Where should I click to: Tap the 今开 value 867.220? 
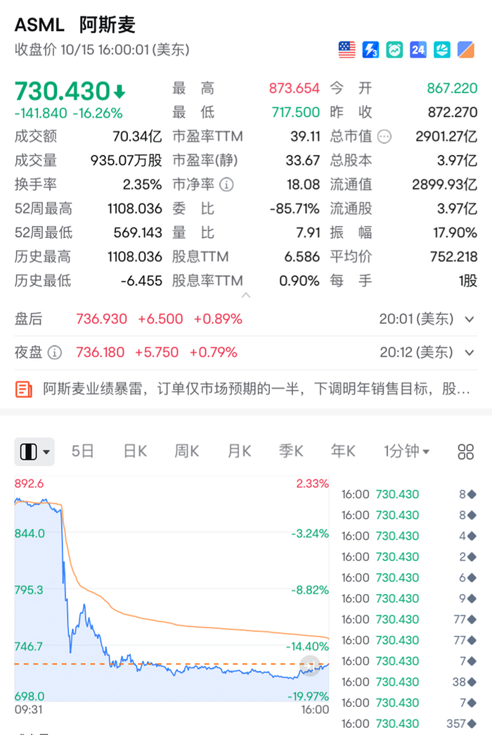[x=452, y=88]
